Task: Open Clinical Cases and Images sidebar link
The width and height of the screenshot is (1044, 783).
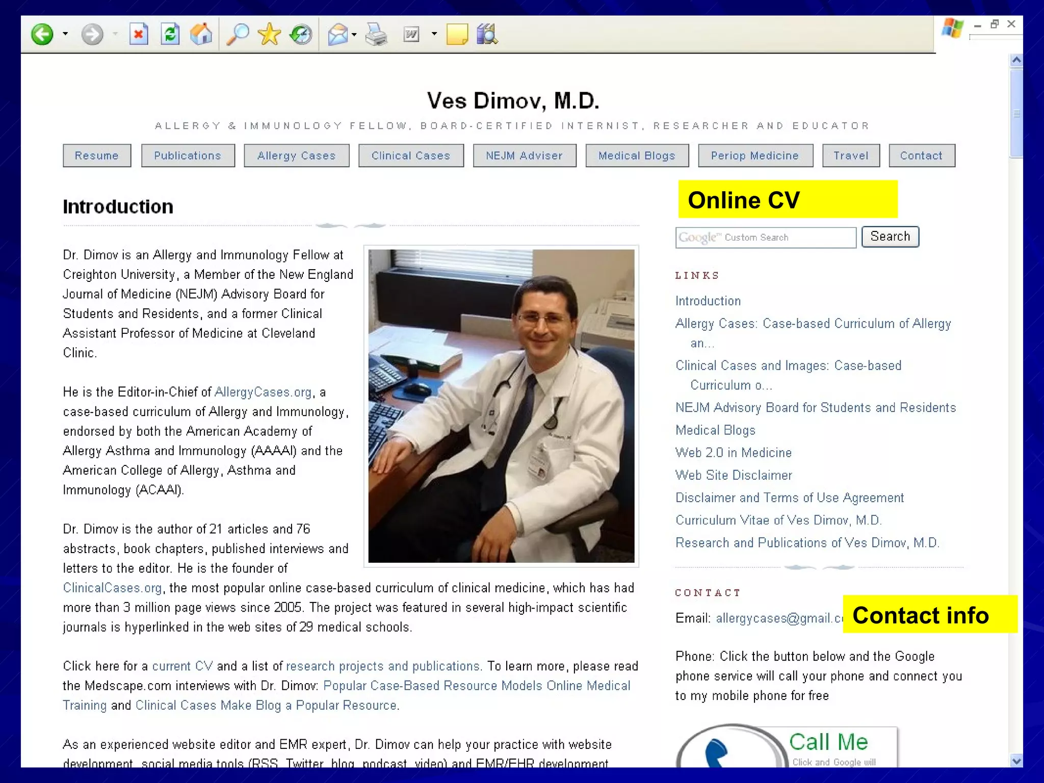Action: (x=788, y=375)
